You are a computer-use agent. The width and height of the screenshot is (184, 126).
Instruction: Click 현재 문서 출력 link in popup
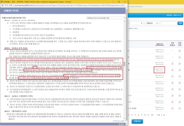click(119, 121)
